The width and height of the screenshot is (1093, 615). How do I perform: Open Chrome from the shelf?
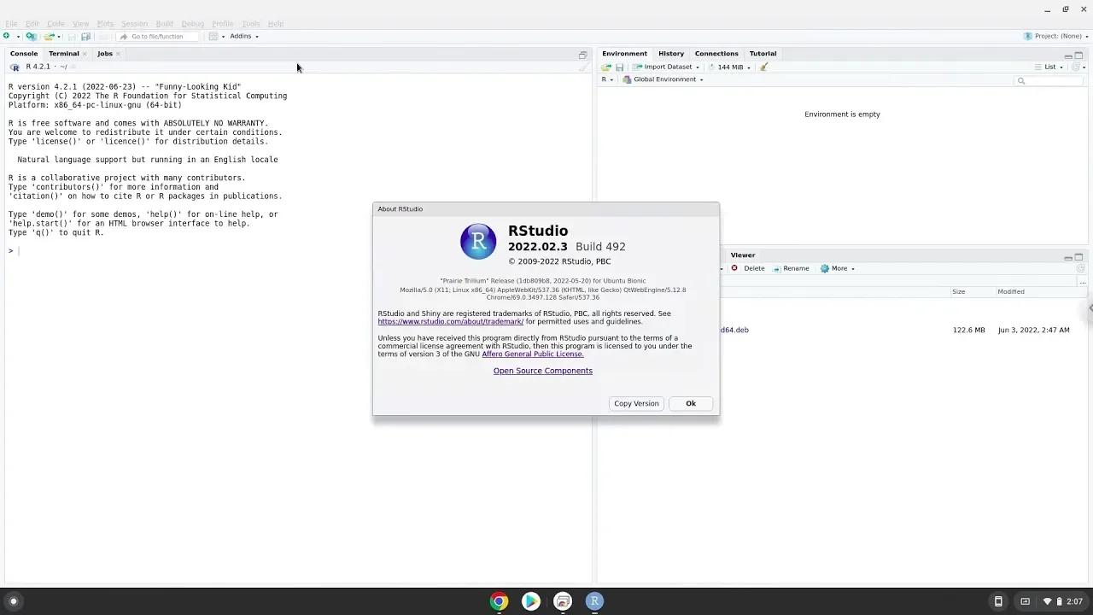[499, 601]
